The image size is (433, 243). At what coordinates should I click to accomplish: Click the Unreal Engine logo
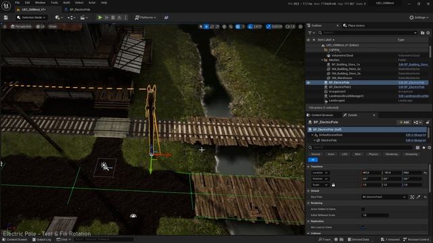coord(6,6)
